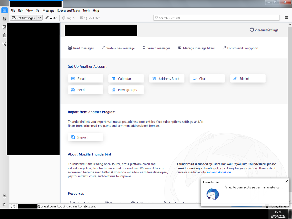This screenshot has width=292, height=219.
Task: Click the Thunderbird logo in the notification
Action: click(213, 194)
